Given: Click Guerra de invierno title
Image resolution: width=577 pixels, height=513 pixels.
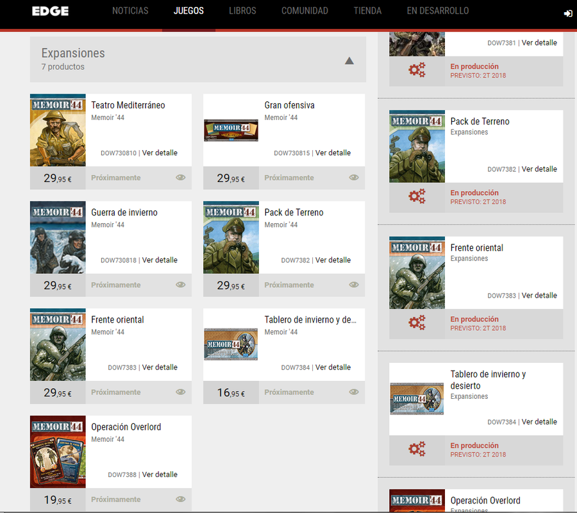Looking at the screenshot, I should pos(124,212).
